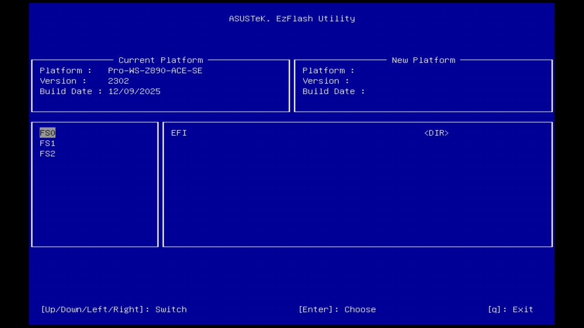Click the Current Platform panel header
Viewport: 584px width, 328px height.
pyautogui.click(x=161, y=60)
